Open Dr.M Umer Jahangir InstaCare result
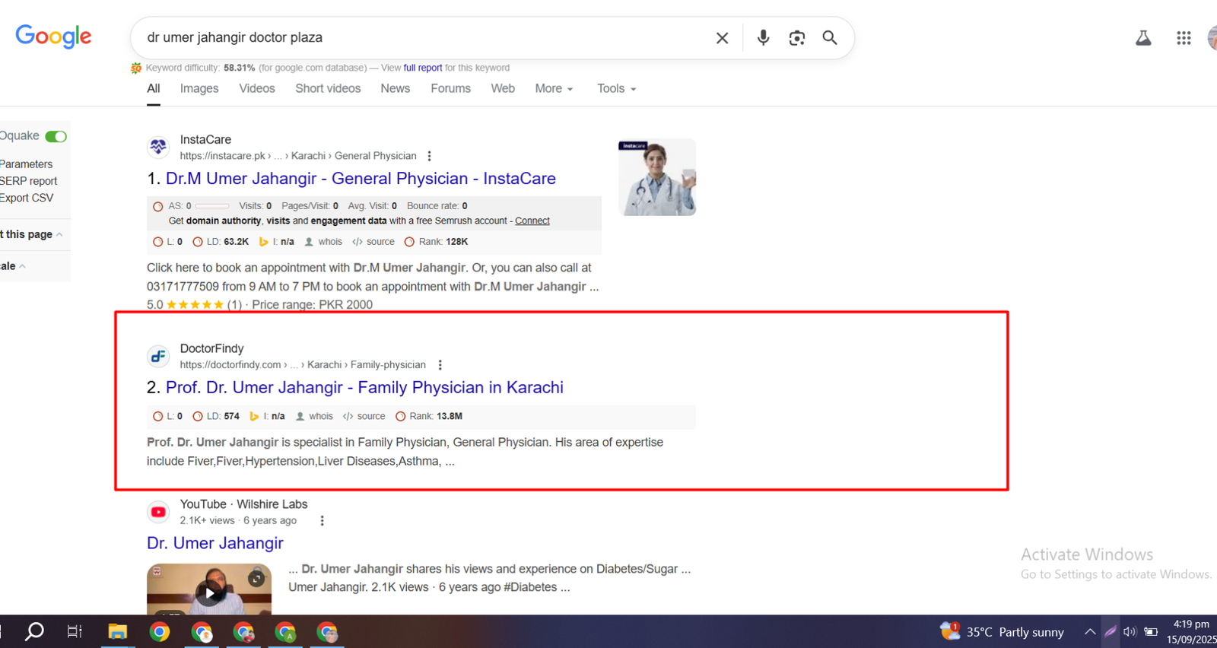Image resolution: width=1217 pixels, height=648 pixels. pyautogui.click(x=361, y=179)
